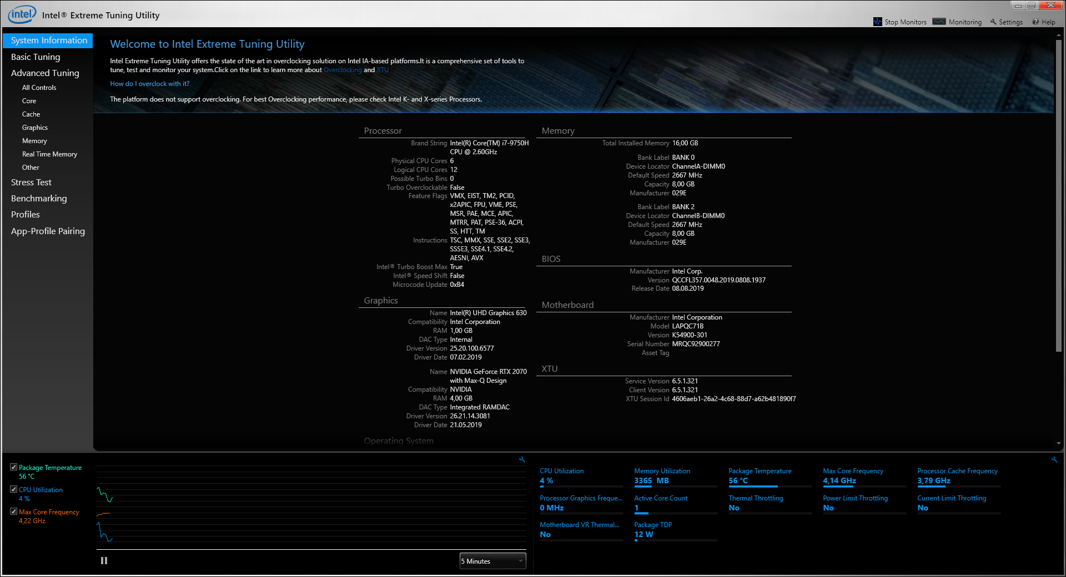Open Benchmarking section

[x=39, y=199]
